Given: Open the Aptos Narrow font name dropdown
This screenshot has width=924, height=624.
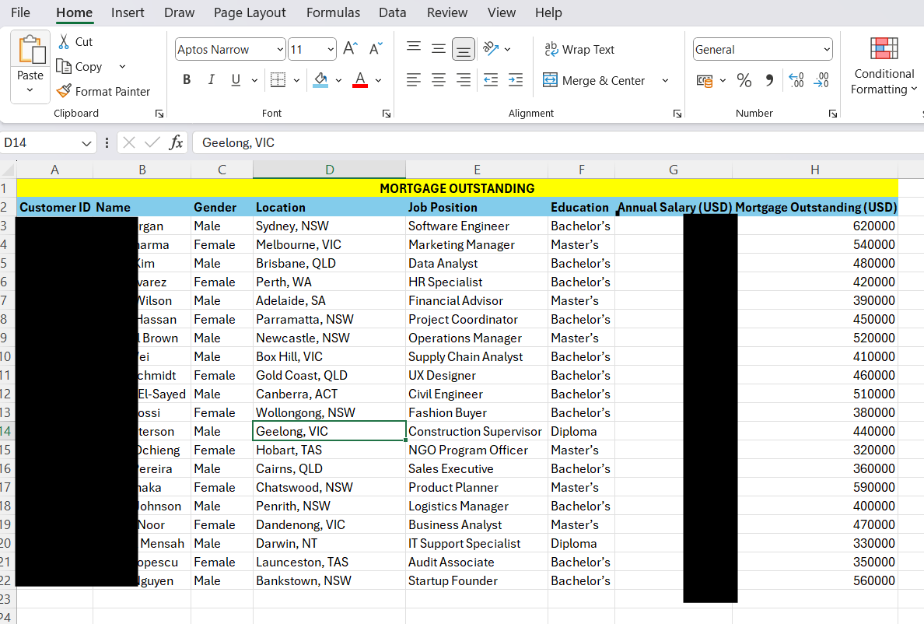Looking at the screenshot, I should click(280, 50).
